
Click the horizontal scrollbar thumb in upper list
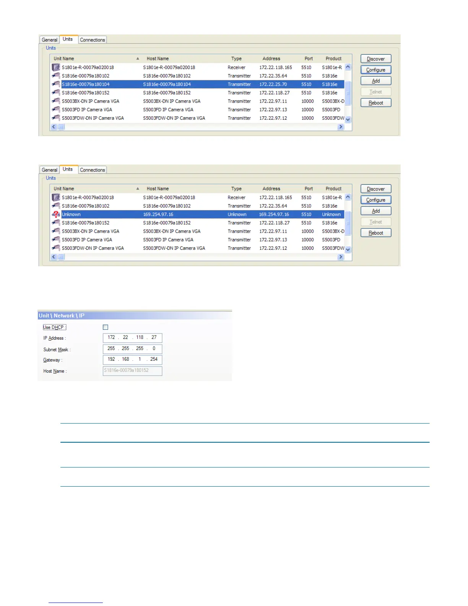point(61,127)
